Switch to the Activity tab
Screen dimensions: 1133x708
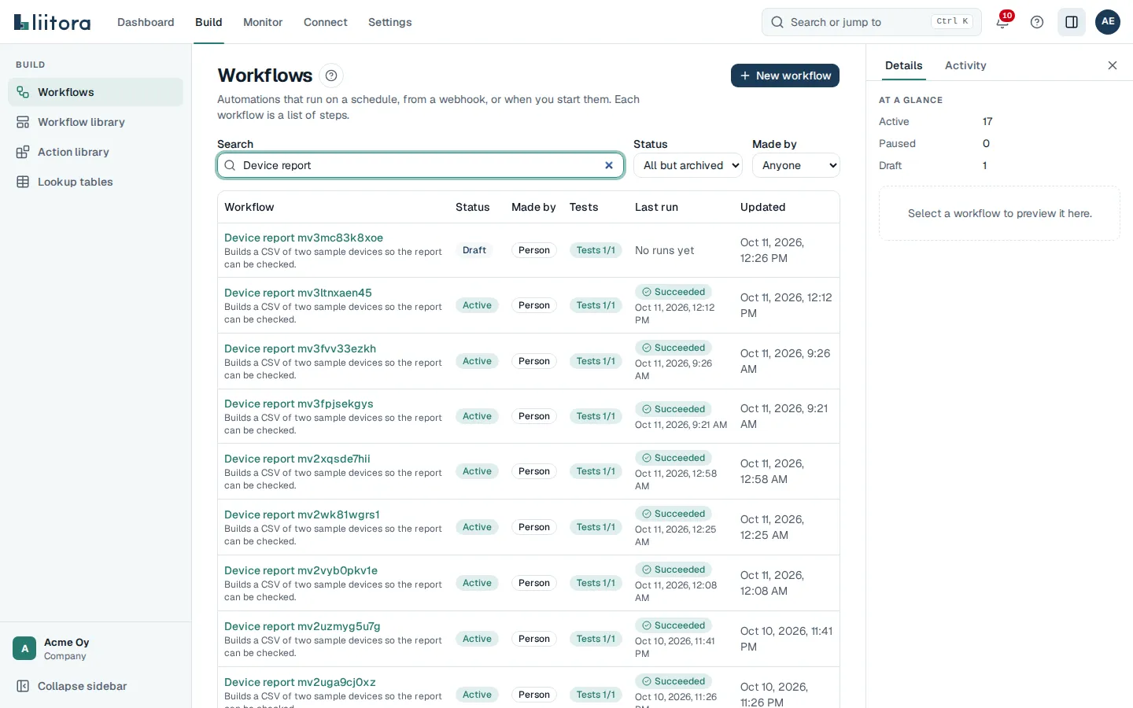(965, 65)
